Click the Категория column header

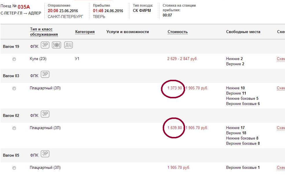85,32
